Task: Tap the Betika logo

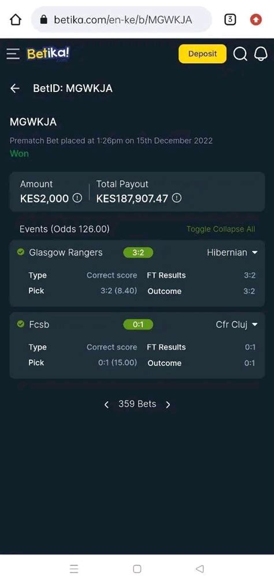Action: tap(48, 54)
